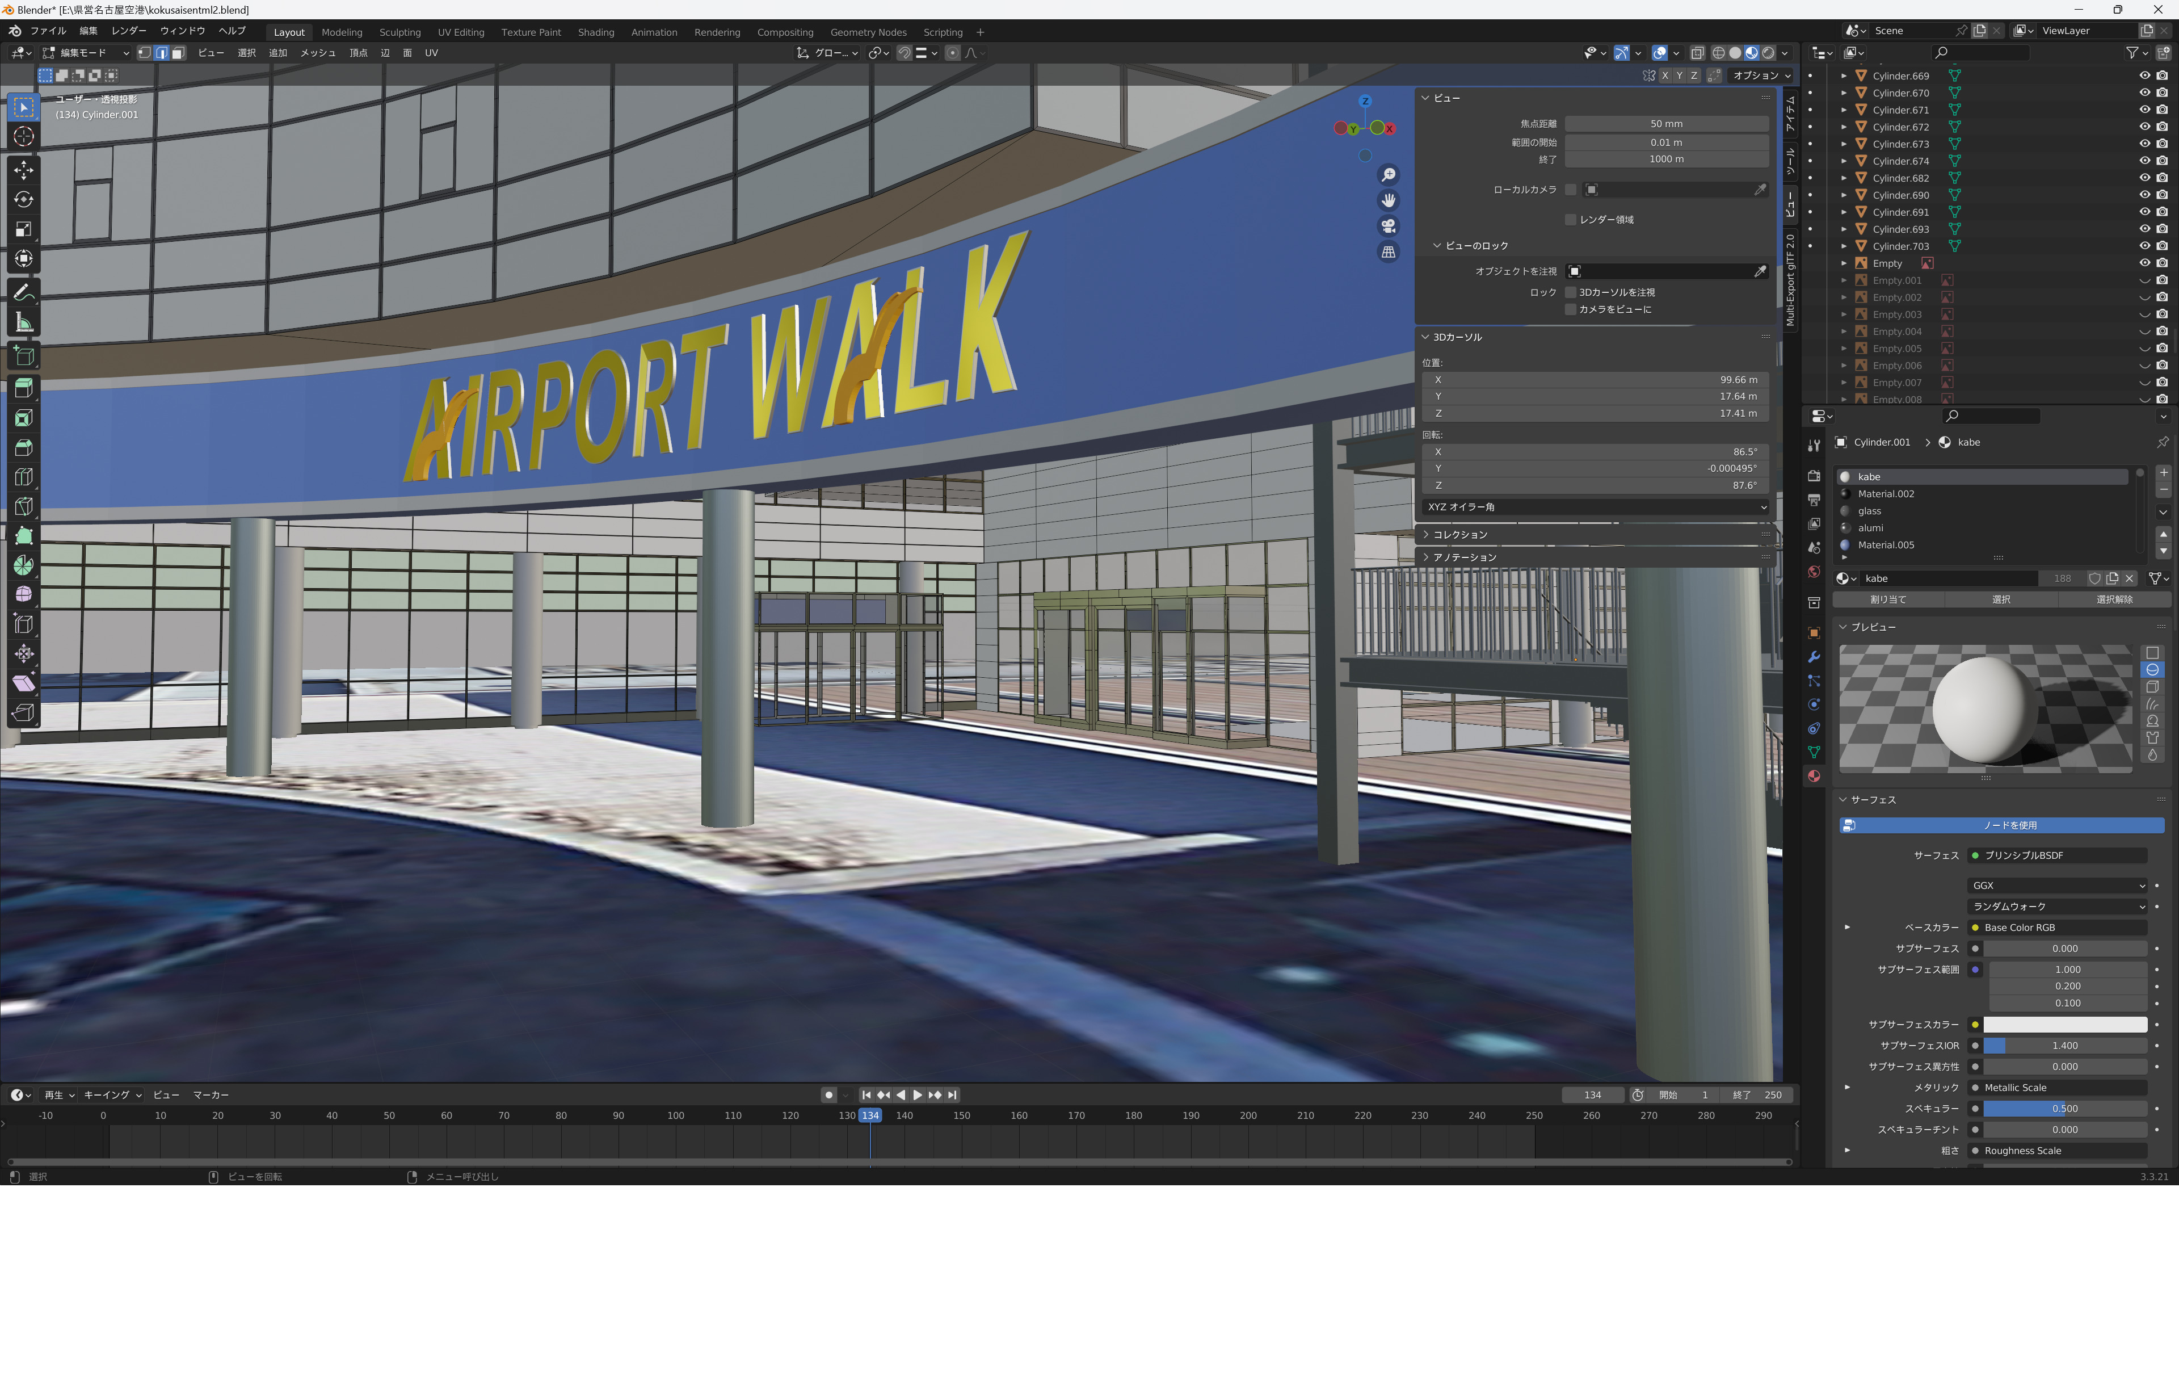Open the メッシュ menu in viewport header
The height and width of the screenshot is (1376, 2179).
[x=318, y=53]
